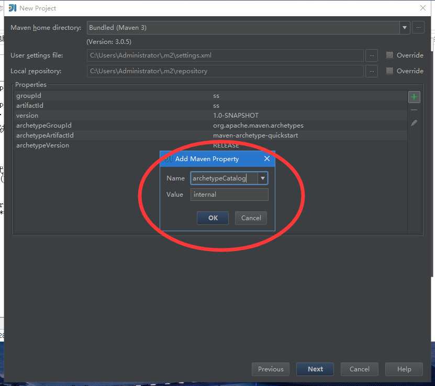Cancel the New Project wizard
Viewport: 435px width, 386px height.
click(359, 369)
